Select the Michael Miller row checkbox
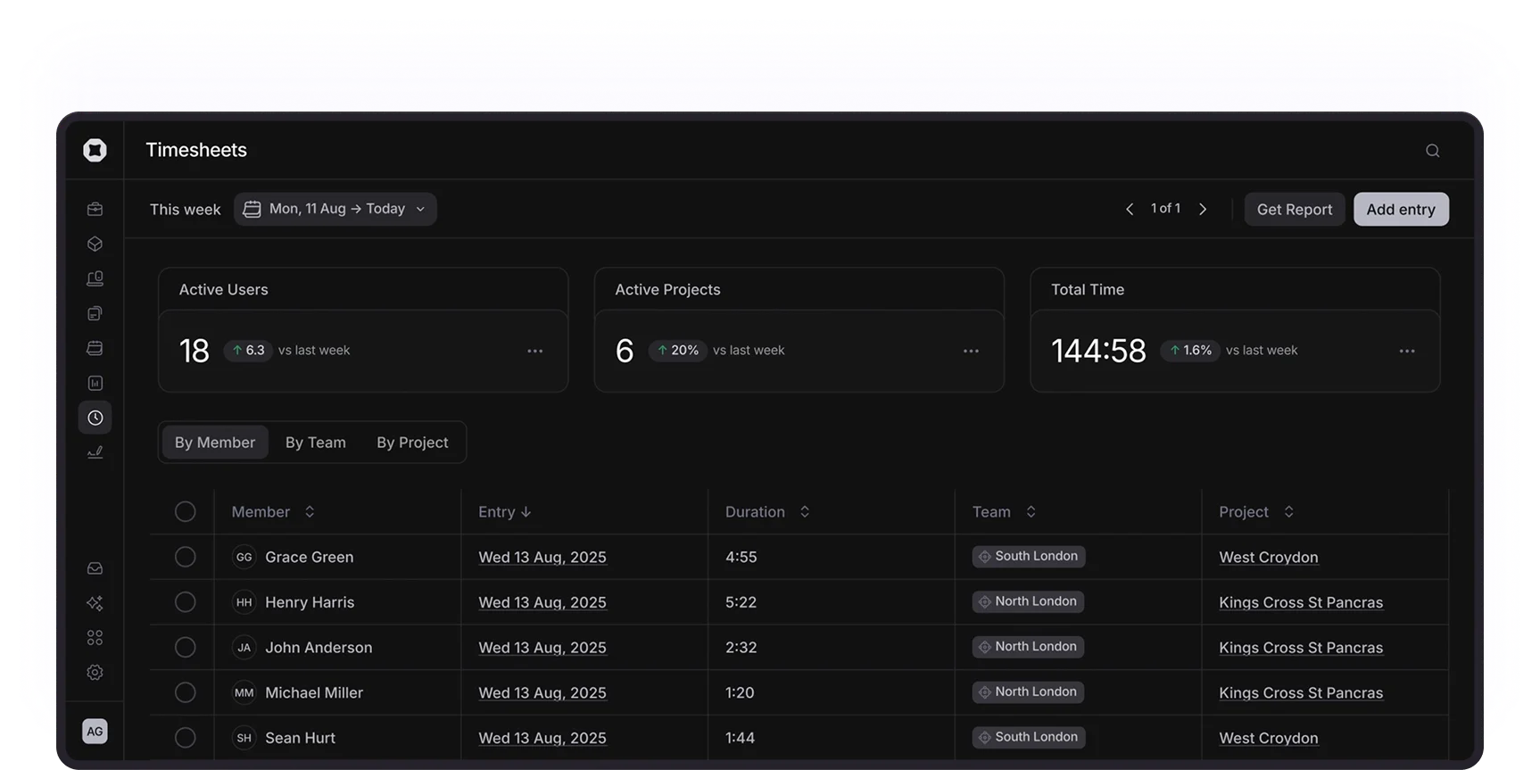The width and height of the screenshot is (1540, 770). [185, 692]
